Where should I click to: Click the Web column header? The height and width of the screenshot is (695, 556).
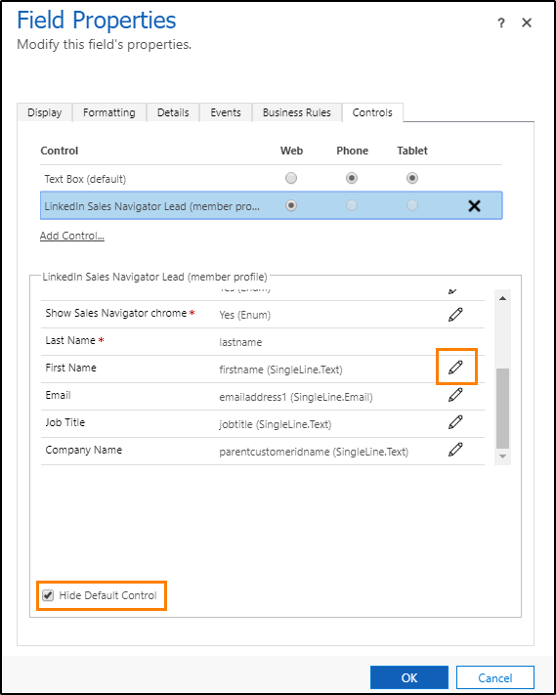(291, 151)
